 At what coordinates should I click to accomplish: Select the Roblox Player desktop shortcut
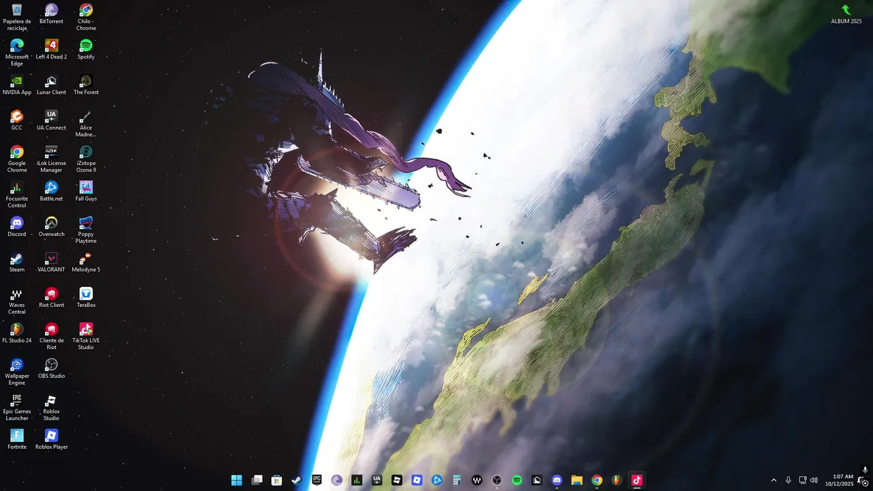point(51,439)
